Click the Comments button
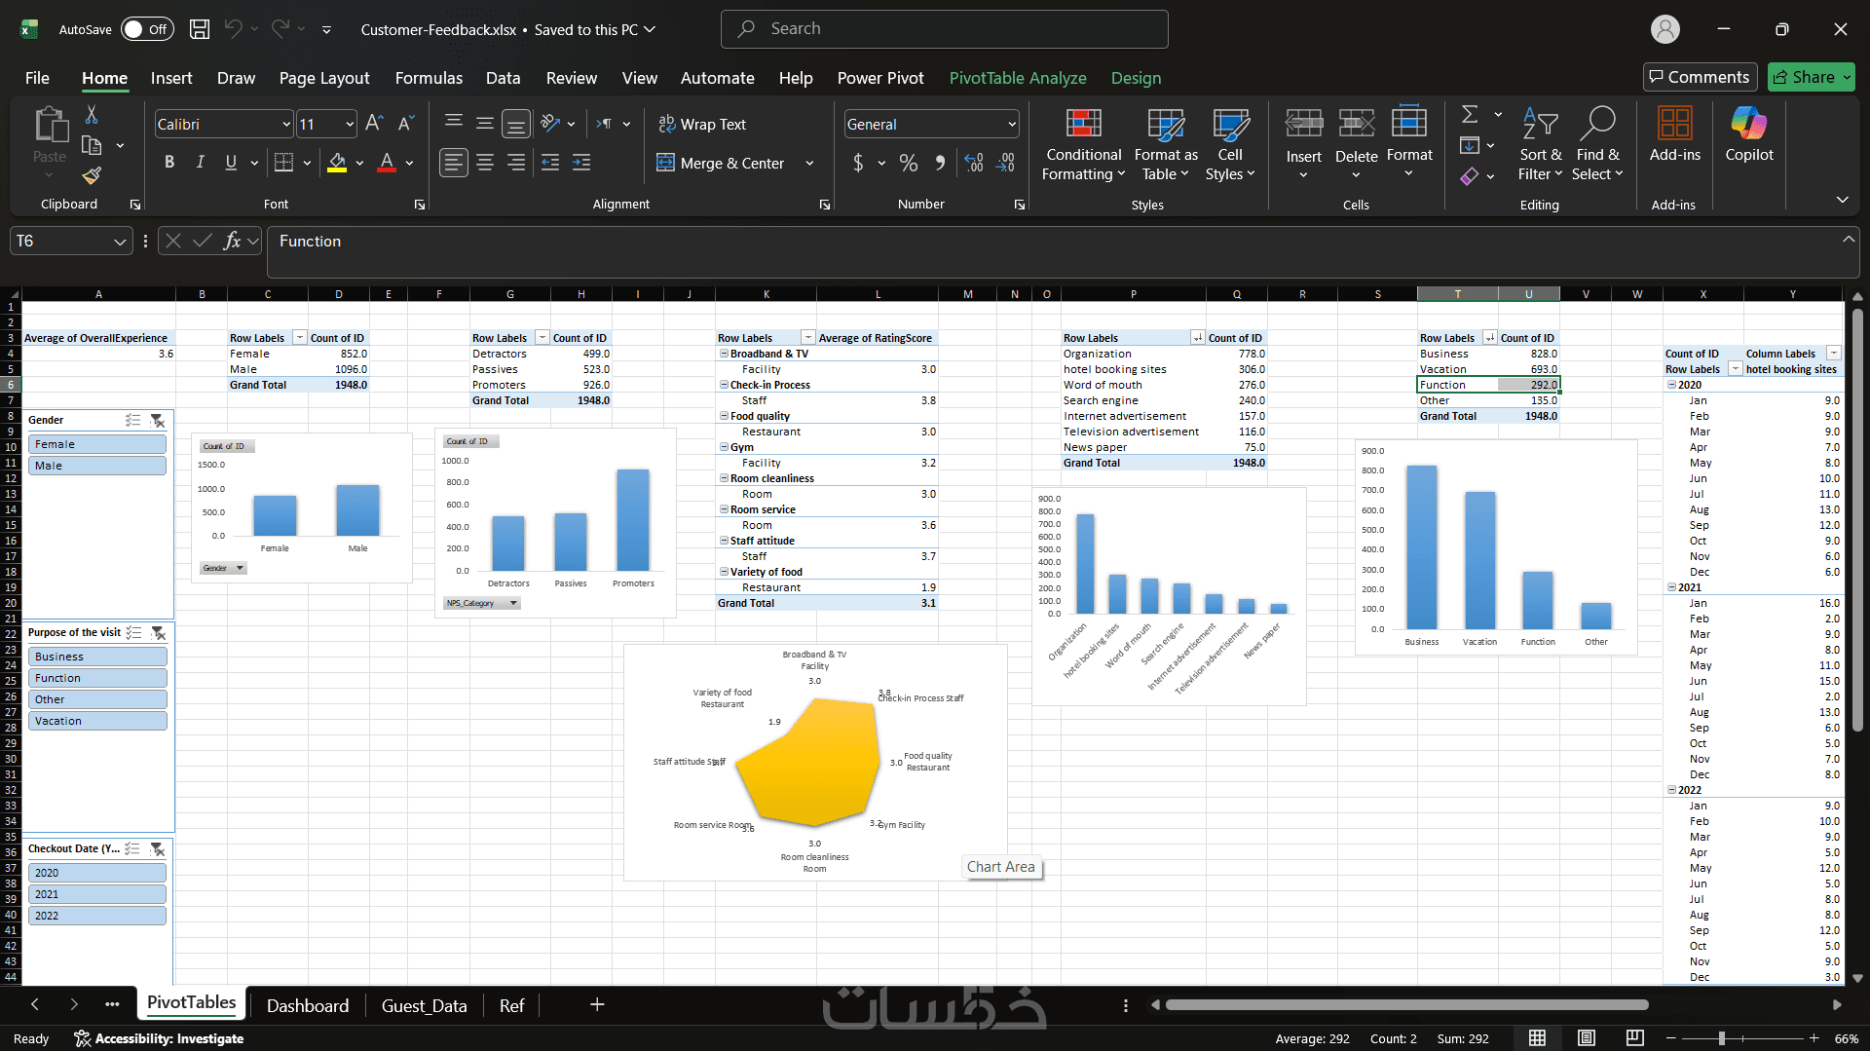 [1700, 77]
